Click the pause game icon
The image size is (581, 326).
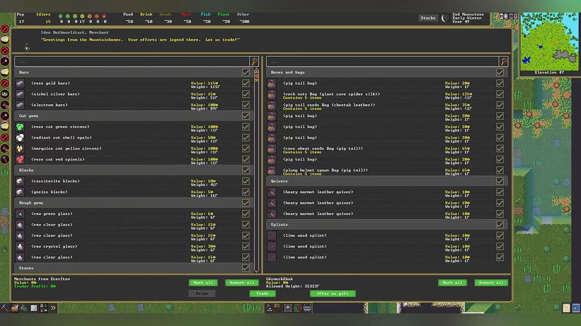(x=502, y=16)
